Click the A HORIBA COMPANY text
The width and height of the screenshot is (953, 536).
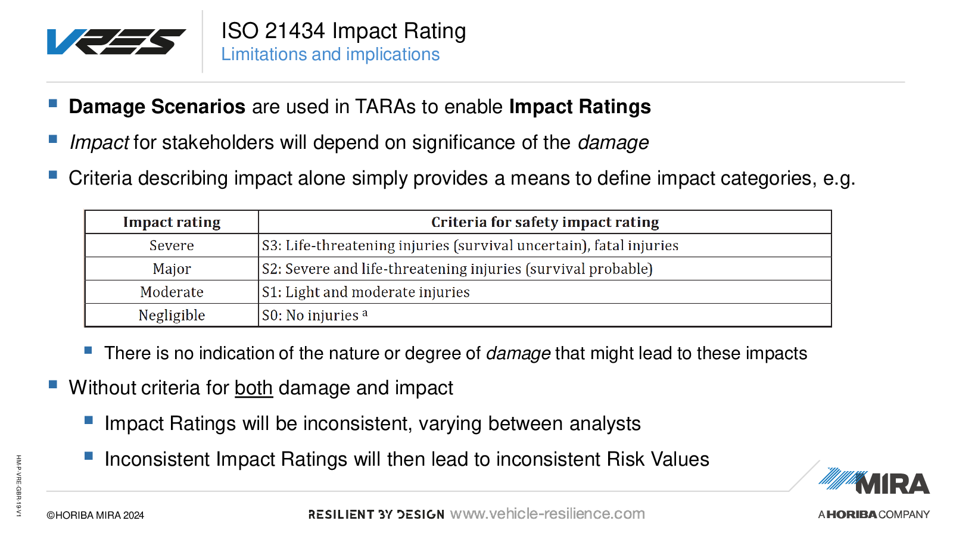coord(874,515)
